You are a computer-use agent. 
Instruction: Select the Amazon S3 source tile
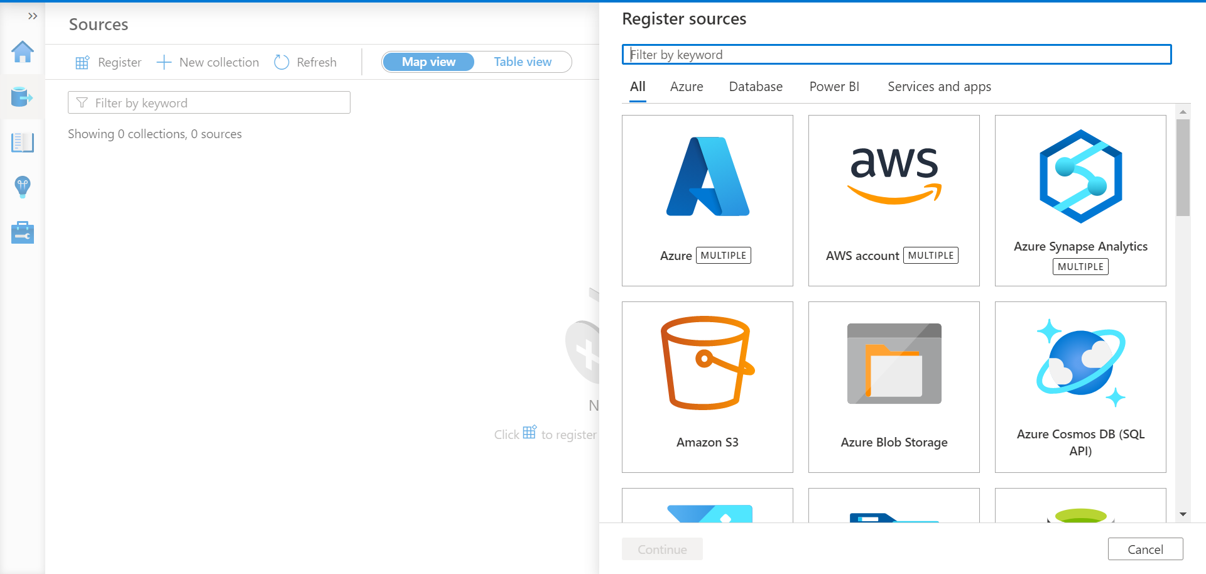(x=707, y=387)
